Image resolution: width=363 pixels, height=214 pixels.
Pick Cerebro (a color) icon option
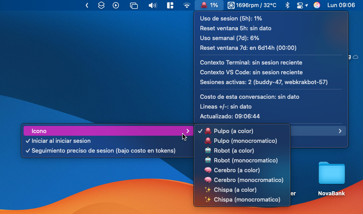pyautogui.click(x=242, y=170)
